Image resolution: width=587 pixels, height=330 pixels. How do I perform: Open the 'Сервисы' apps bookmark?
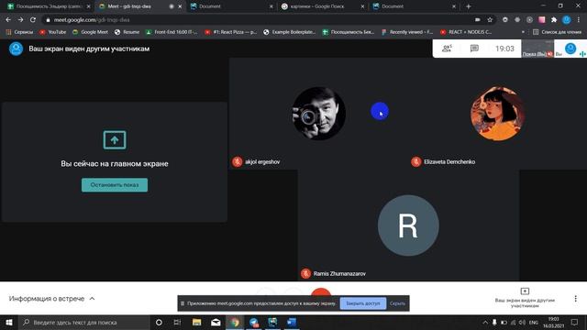click(19, 32)
